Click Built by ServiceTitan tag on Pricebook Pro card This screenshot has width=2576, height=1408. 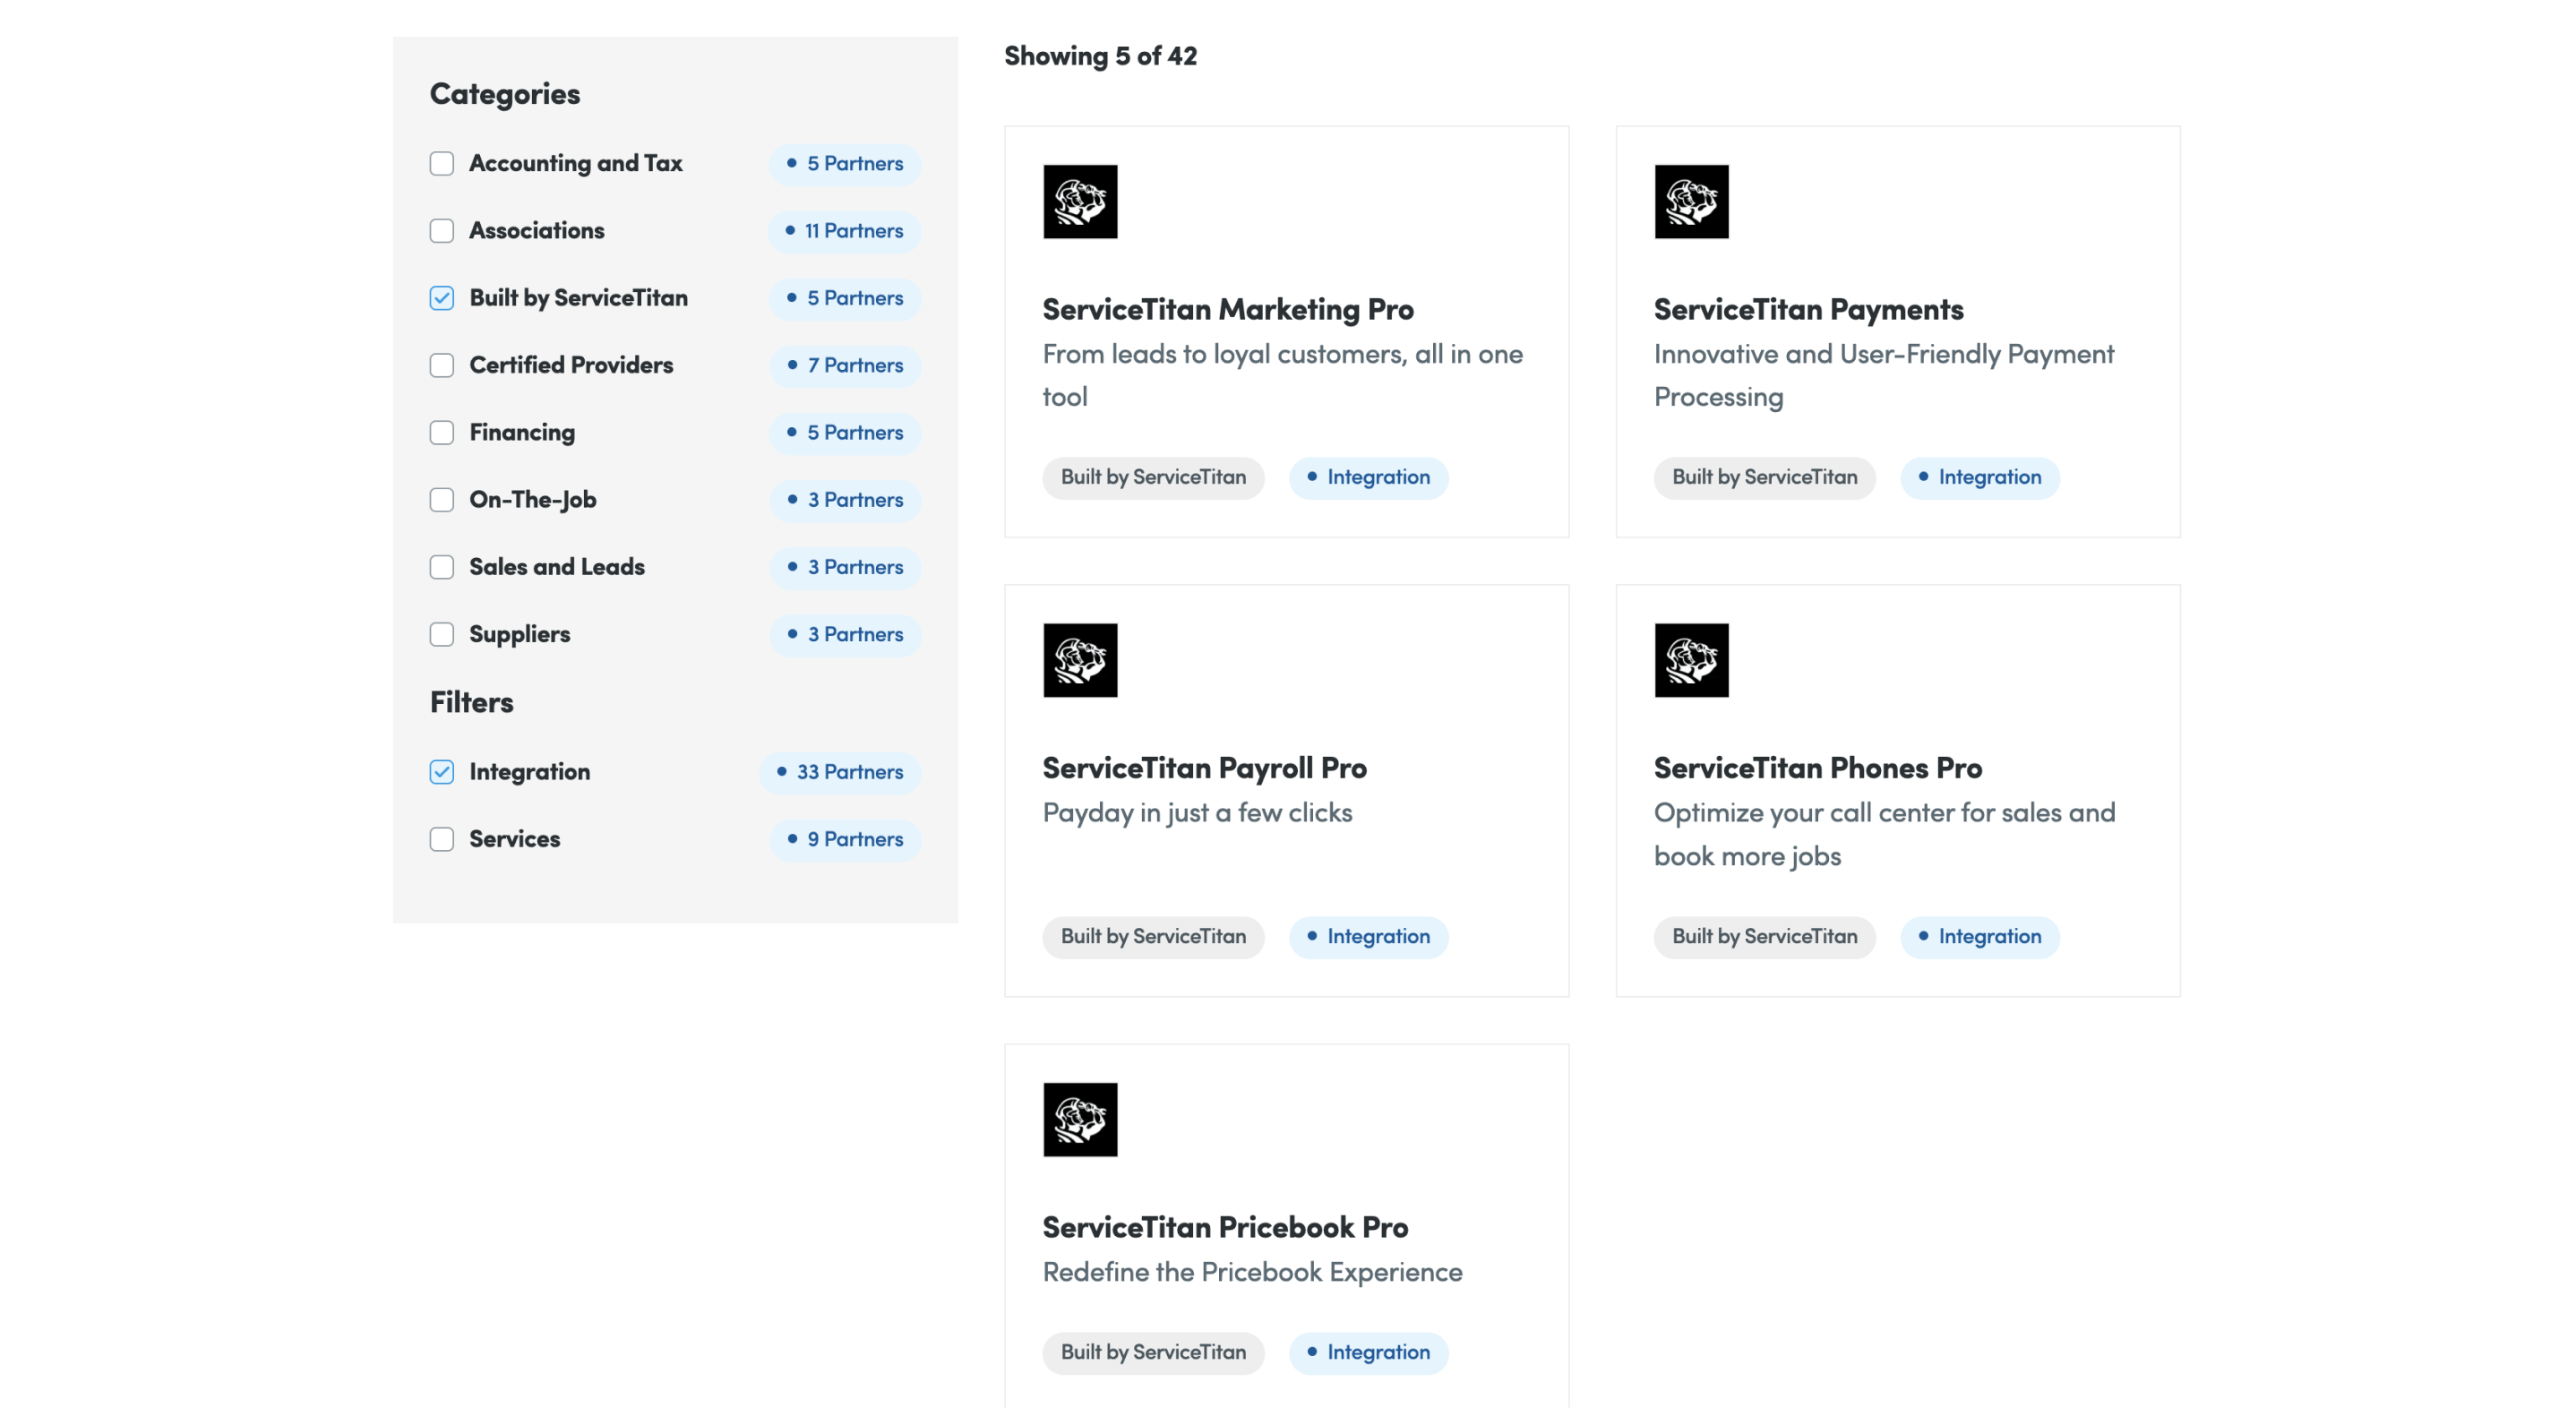[1153, 1352]
